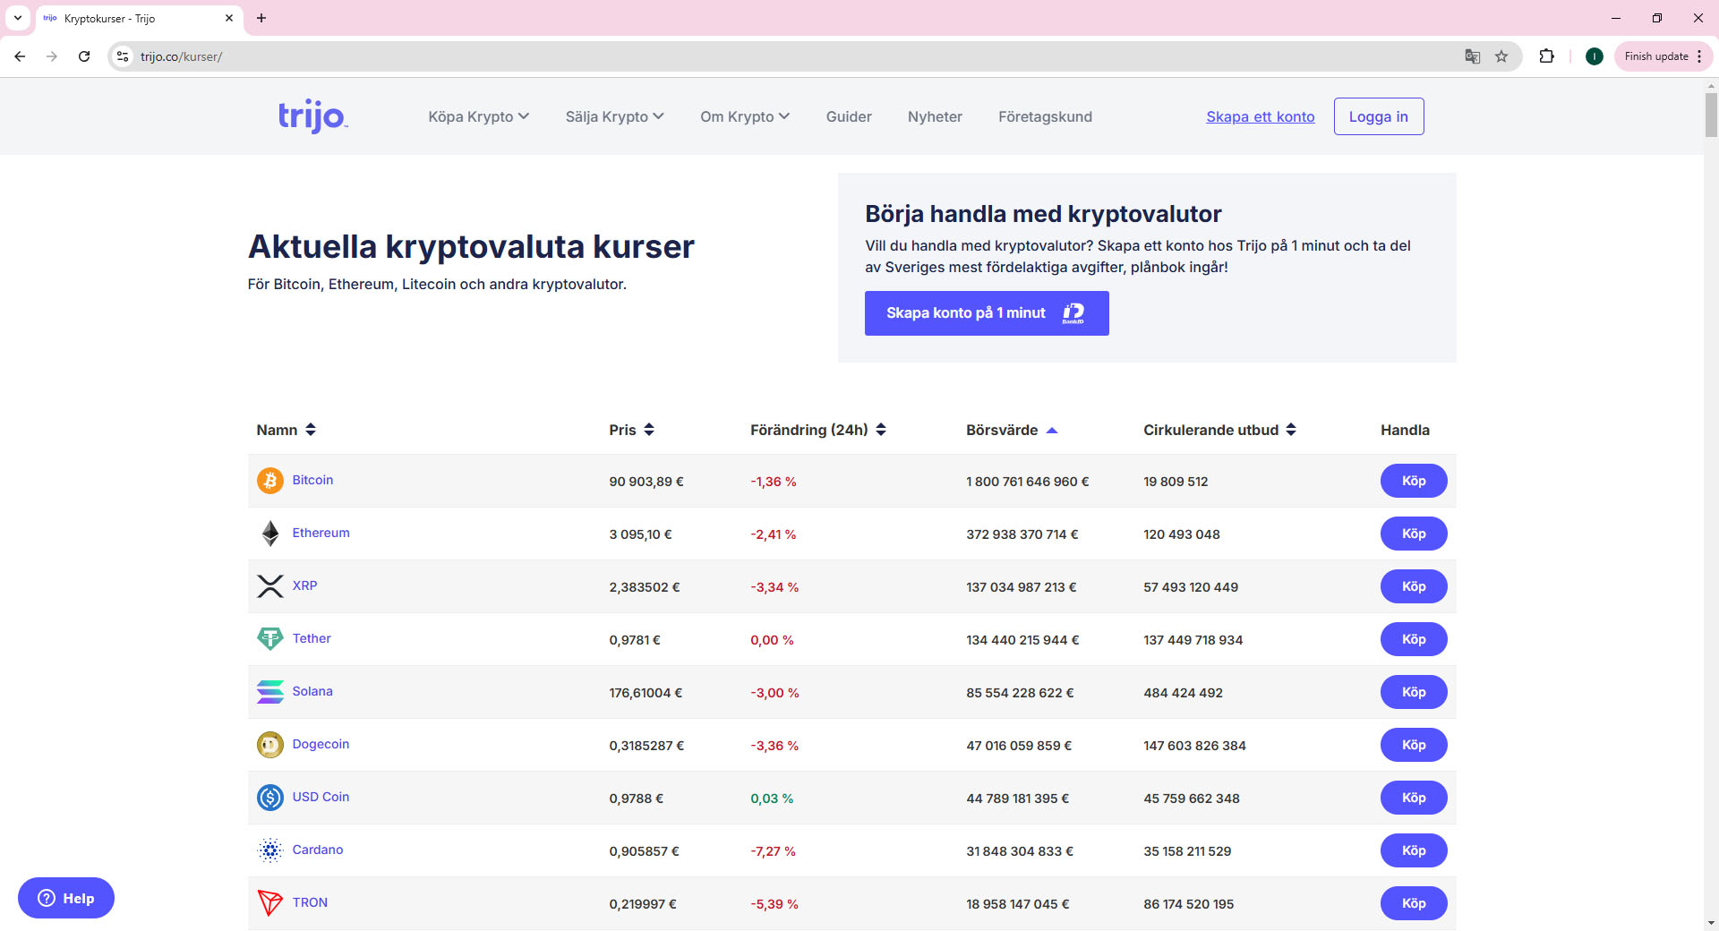The height and width of the screenshot is (931, 1719).
Task: View site information icon in address bar
Action: point(123,56)
